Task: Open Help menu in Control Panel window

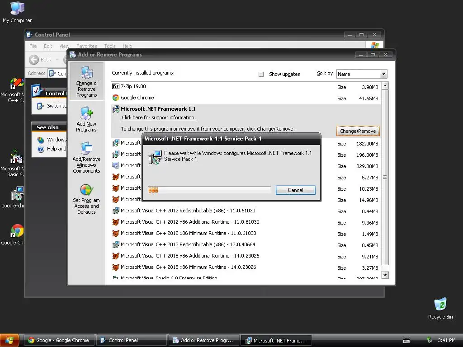Action: point(127,46)
